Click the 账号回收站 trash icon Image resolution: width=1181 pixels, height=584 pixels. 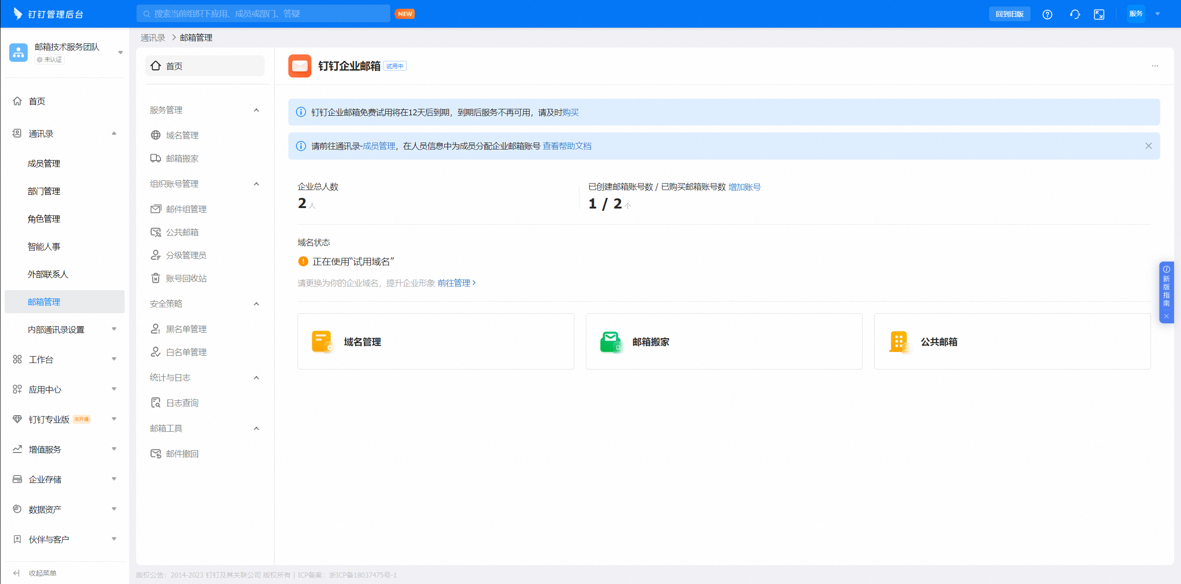point(155,278)
